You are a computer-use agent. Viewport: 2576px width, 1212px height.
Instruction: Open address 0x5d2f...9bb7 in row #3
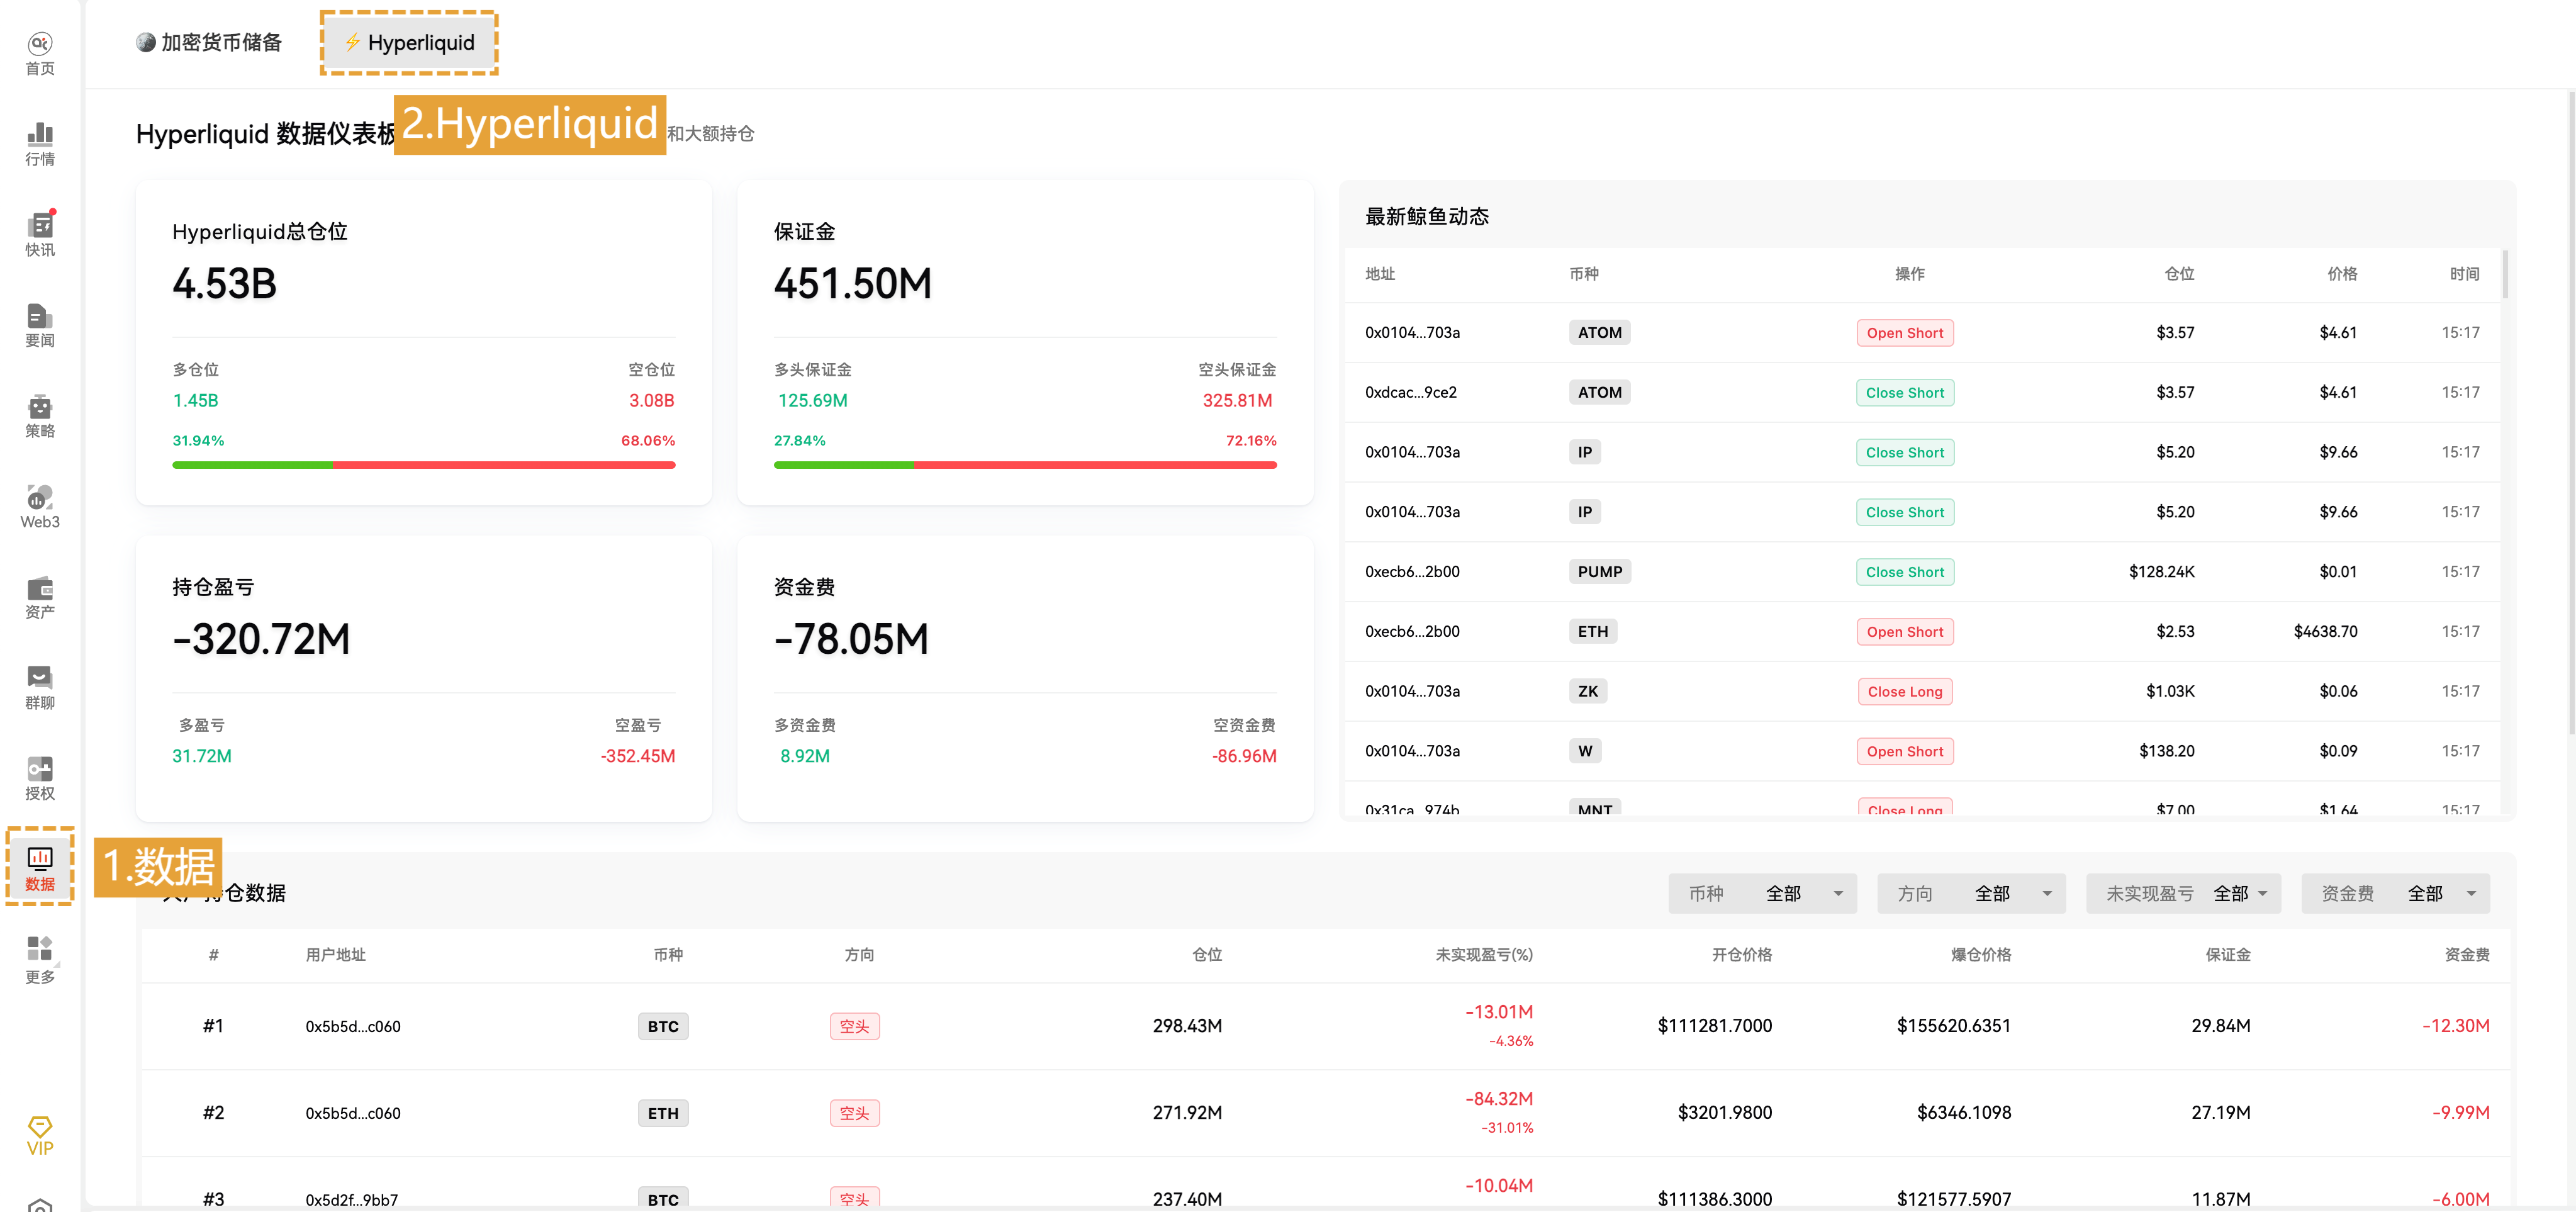pyautogui.click(x=351, y=1199)
